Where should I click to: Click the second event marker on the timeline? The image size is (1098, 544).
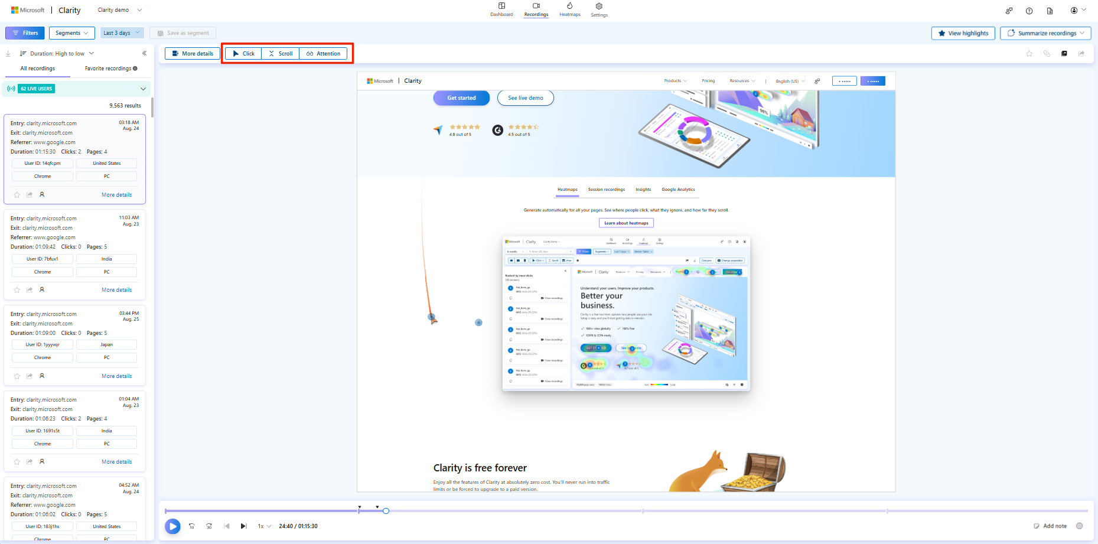point(377,507)
